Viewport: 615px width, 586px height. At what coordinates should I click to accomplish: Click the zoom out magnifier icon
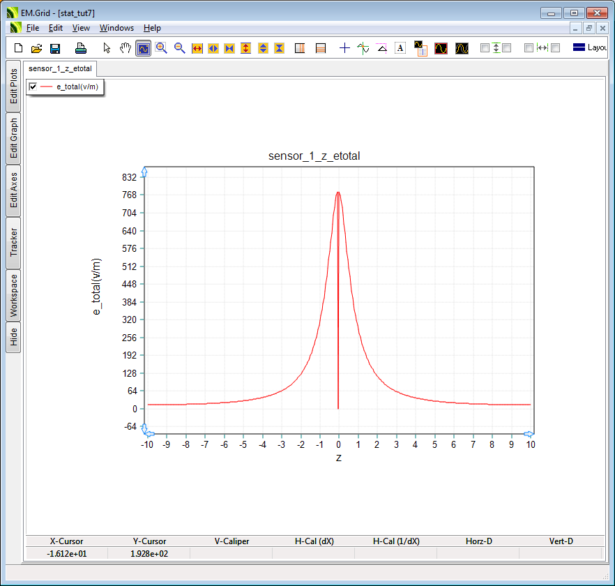pyautogui.click(x=179, y=48)
